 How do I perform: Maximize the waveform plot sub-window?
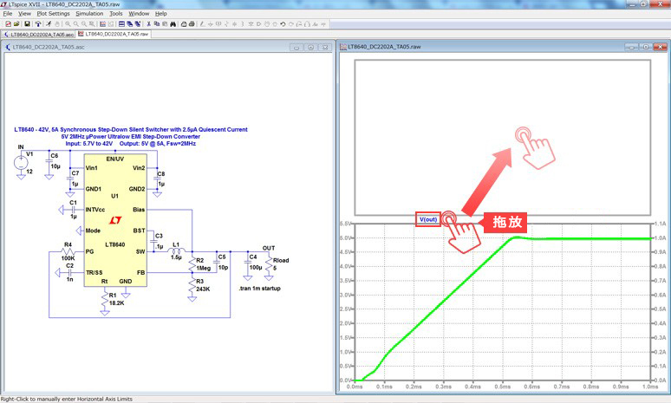click(x=646, y=46)
